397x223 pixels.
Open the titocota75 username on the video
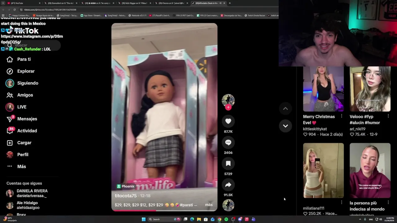[x=126, y=196]
